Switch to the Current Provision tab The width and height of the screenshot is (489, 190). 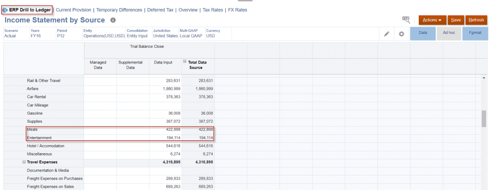74,10
